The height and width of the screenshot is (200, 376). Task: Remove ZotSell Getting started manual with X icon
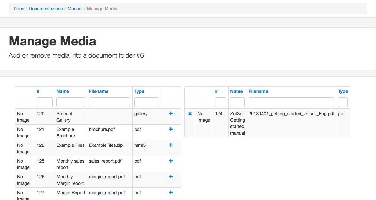[x=190, y=114]
